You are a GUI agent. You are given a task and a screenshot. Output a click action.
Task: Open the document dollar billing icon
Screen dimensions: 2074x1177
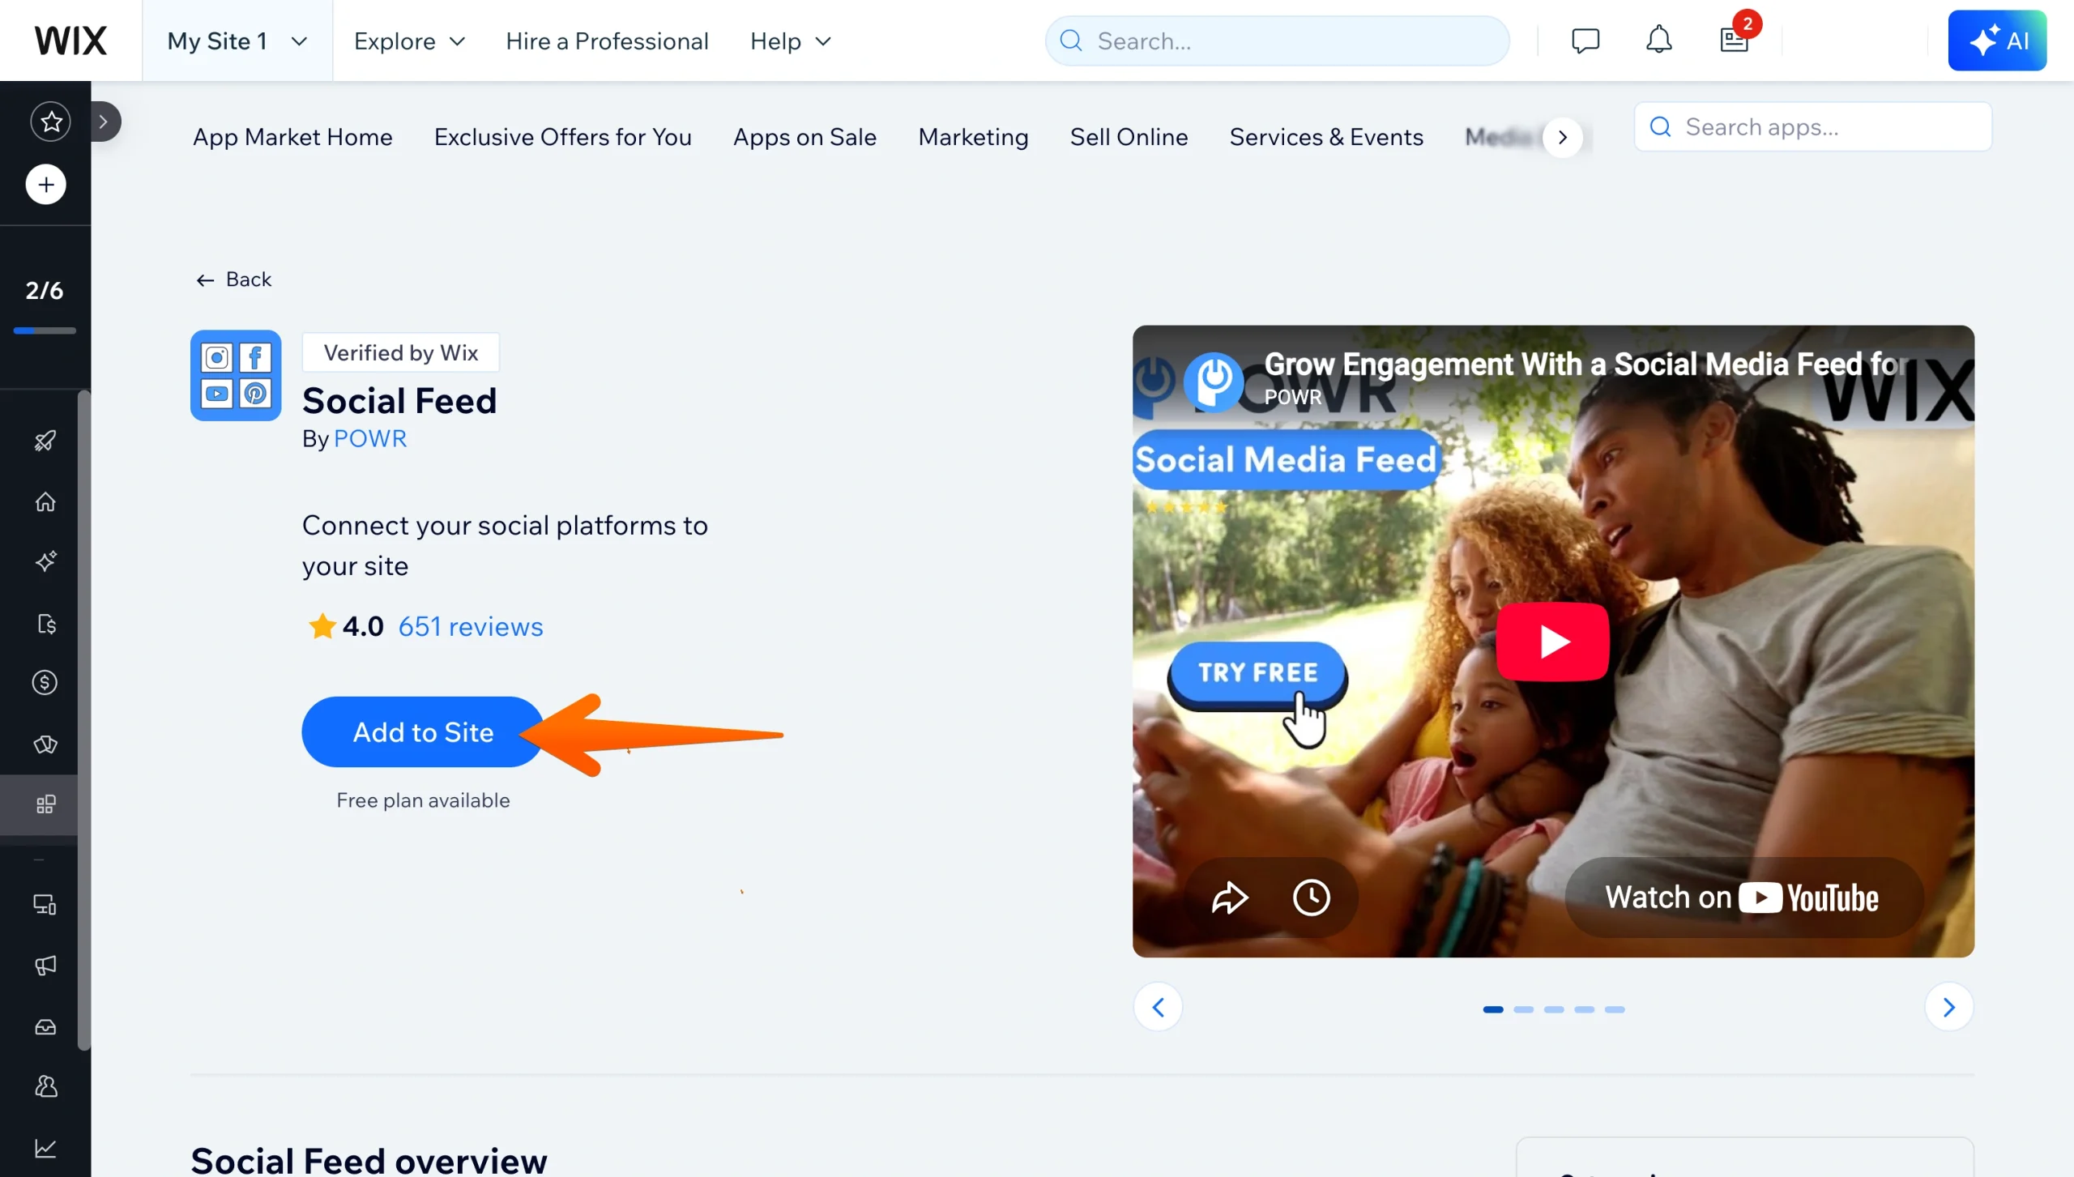click(x=45, y=624)
